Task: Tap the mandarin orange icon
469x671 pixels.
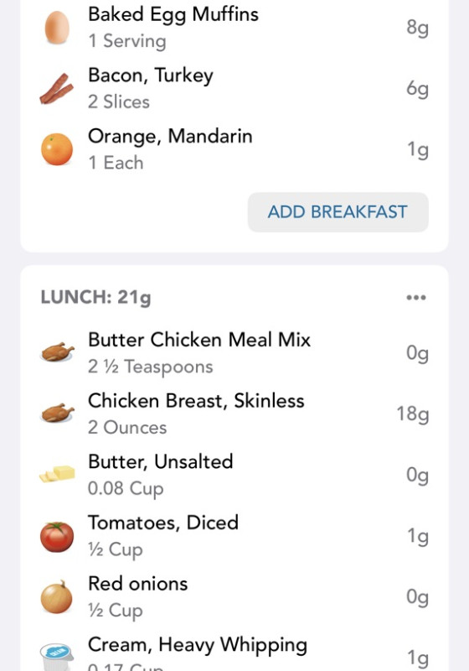Action: pyautogui.click(x=57, y=149)
